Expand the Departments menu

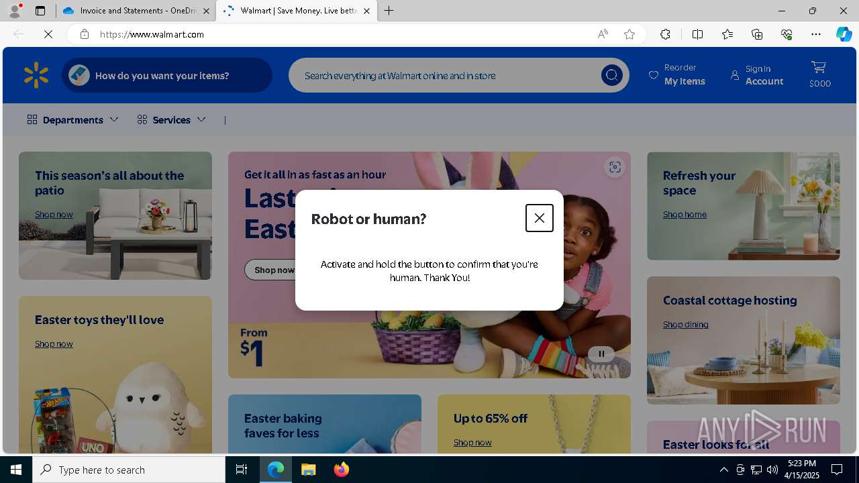coord(72,119)
